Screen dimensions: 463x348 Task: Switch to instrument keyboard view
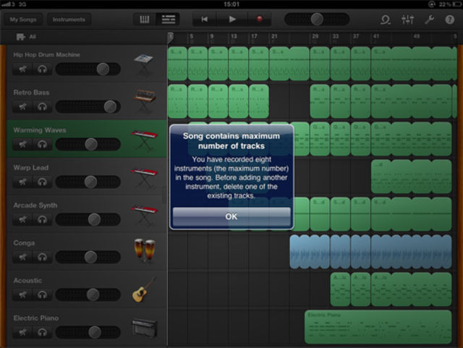[x=144, y=20]
